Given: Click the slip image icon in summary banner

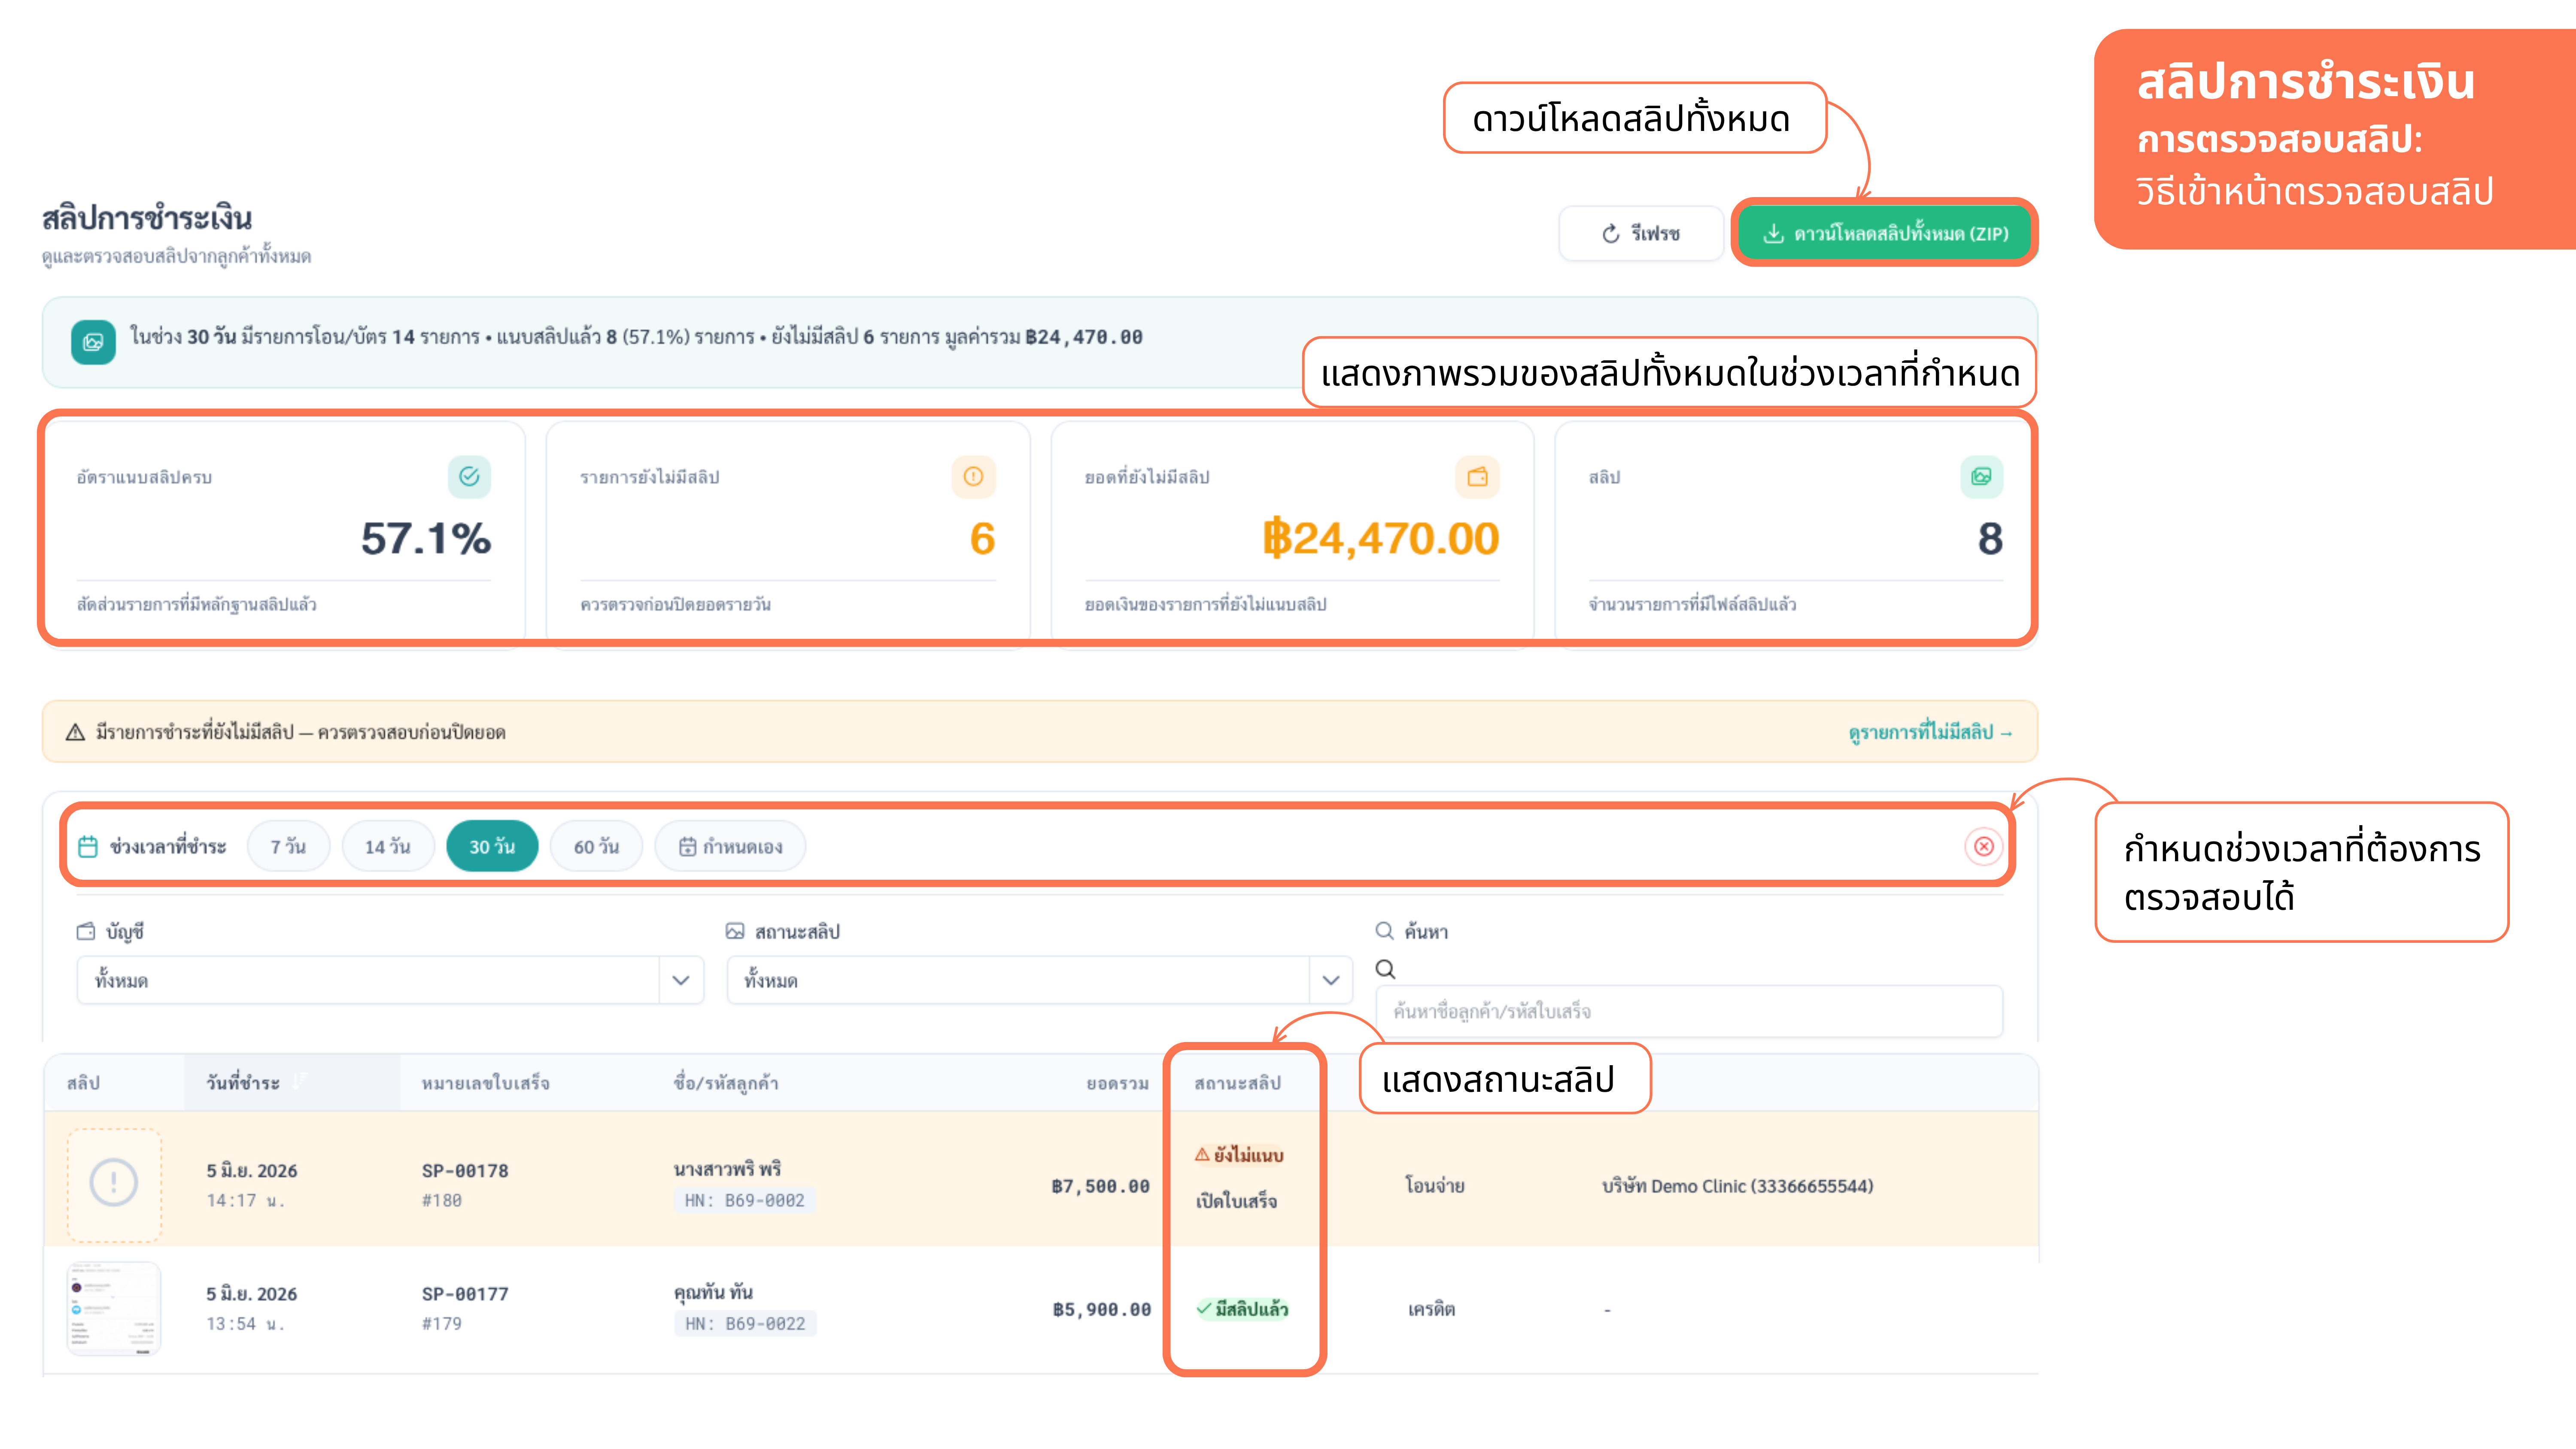Looking at the screenshot, I should 93,342.
